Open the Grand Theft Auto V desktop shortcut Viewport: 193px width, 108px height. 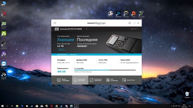coord(141,15)
